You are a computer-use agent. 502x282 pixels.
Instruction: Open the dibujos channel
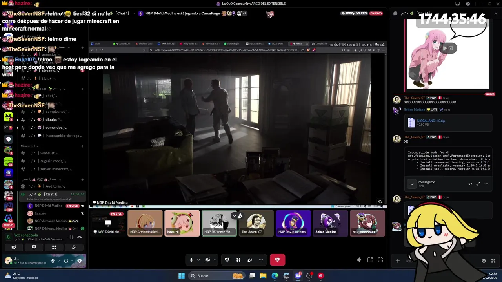51,120
